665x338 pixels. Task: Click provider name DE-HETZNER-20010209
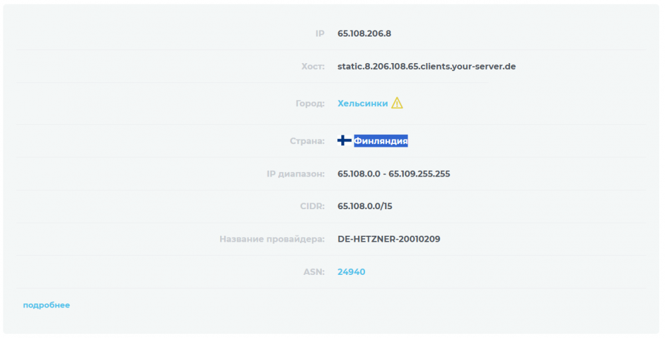[388, 238]
